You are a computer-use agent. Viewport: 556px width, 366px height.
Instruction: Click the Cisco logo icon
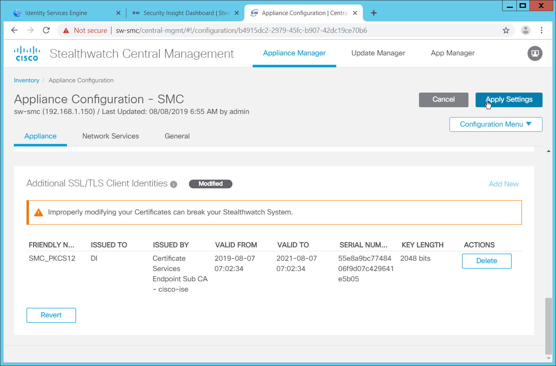pyautogui.click(x=27, y=54)
